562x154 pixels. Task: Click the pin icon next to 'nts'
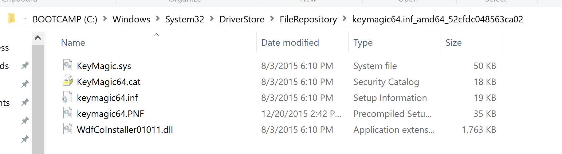(25, 102)
